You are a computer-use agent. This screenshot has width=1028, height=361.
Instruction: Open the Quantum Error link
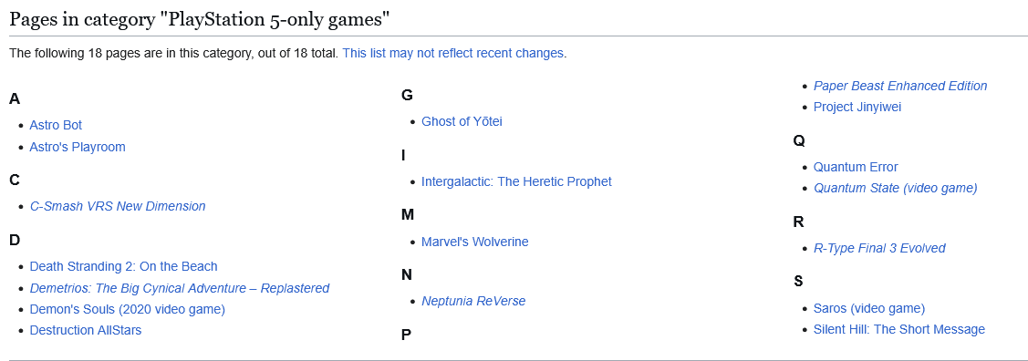tap(856, 167)
